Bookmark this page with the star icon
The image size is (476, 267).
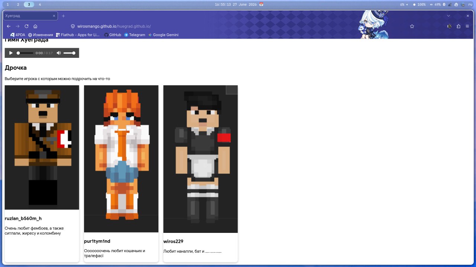[x=412, y=26]
